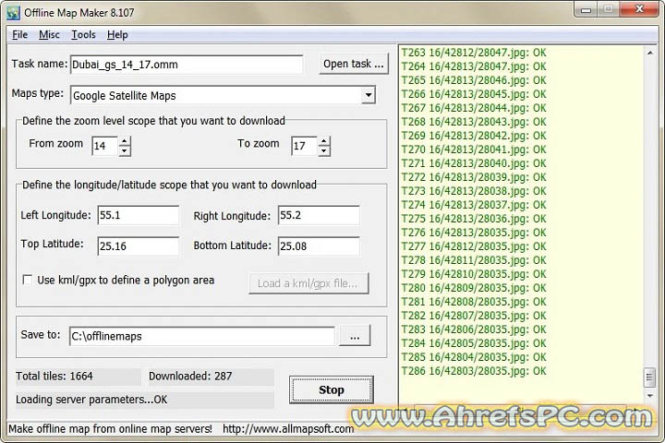The height and width of the screenshot is (443, 665).
Task: Click log line T277 16/42812/28035.jpg
Action: (x=474, y=246)
